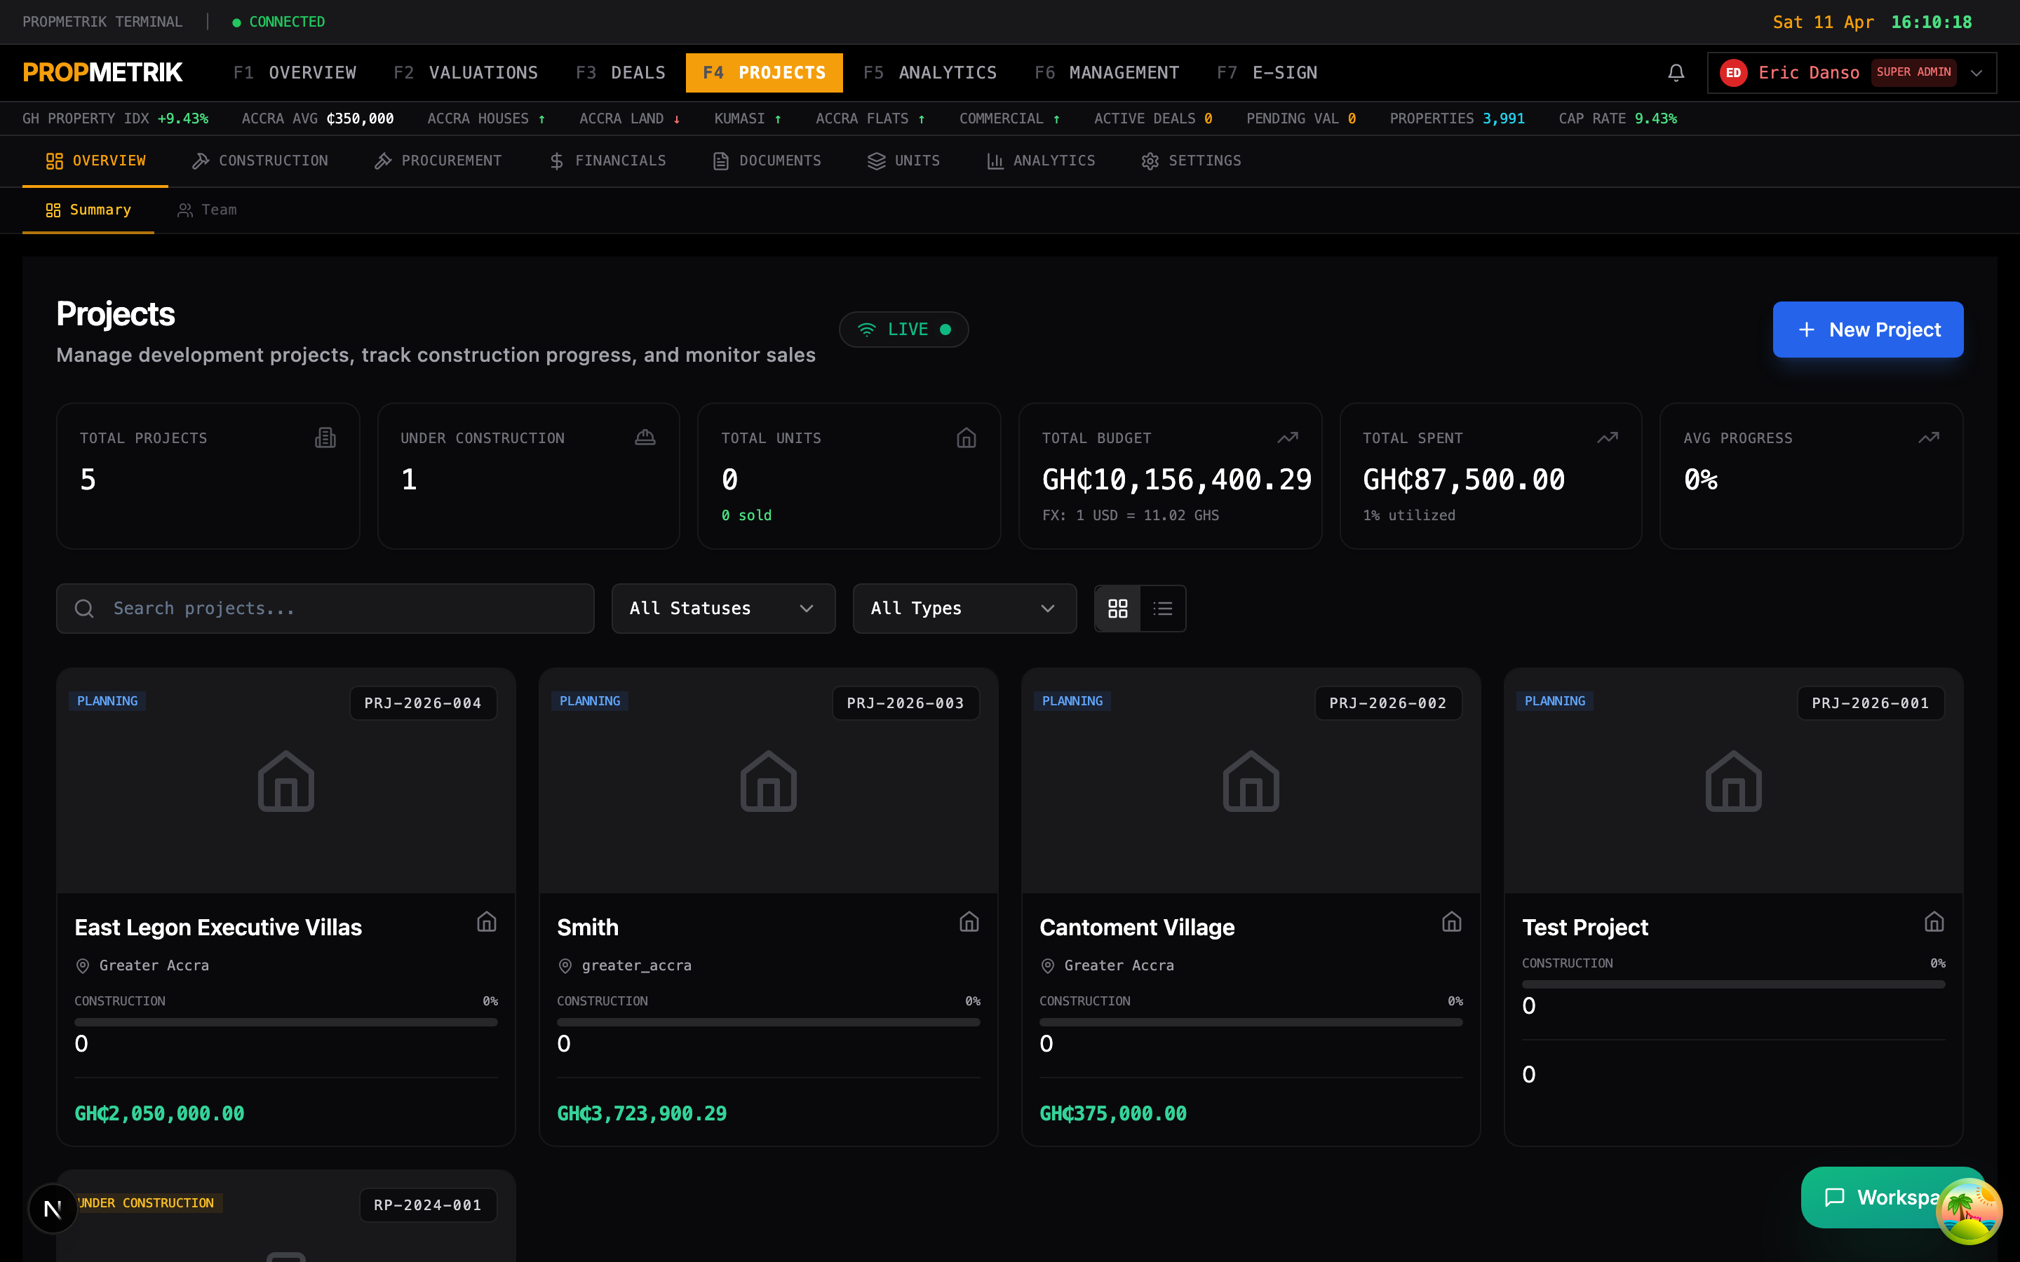This screenshot has width=2020, height=1262.
Task: Click the house icon beside Cantoment Village
Action: (1452, 921)
